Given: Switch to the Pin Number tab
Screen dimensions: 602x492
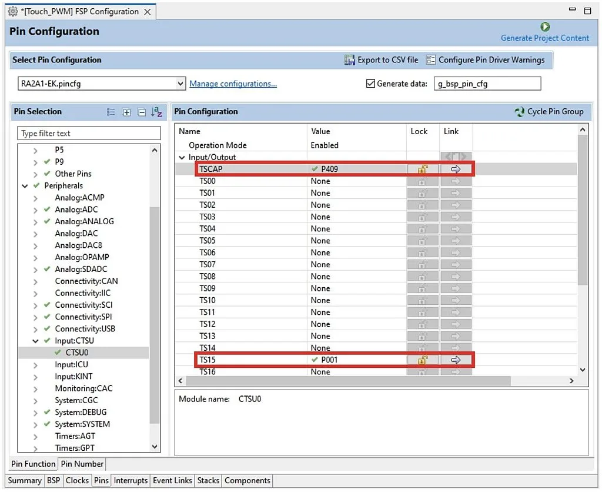Looking at the screenshot, I should pyautogui.click(x=81, y=464).
